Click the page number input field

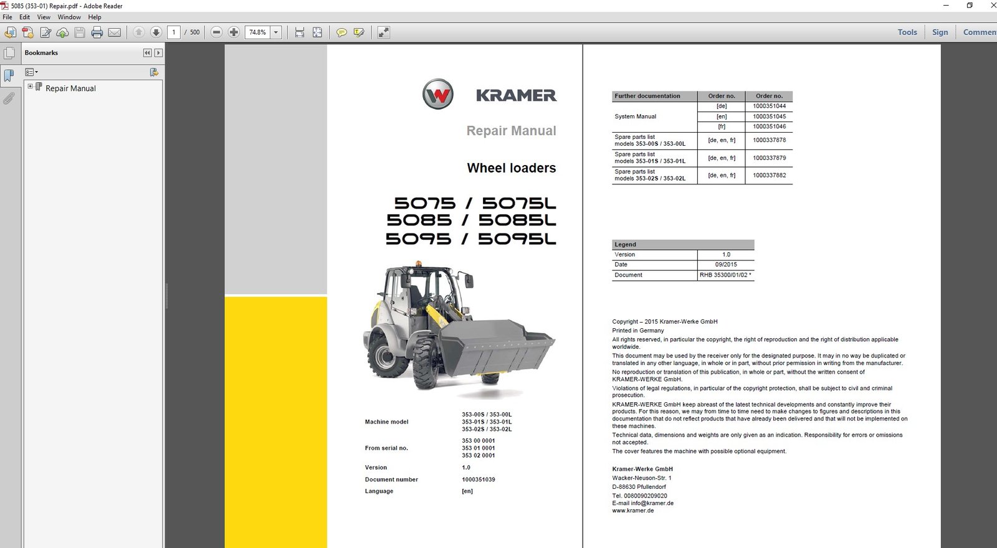(174, 32)
